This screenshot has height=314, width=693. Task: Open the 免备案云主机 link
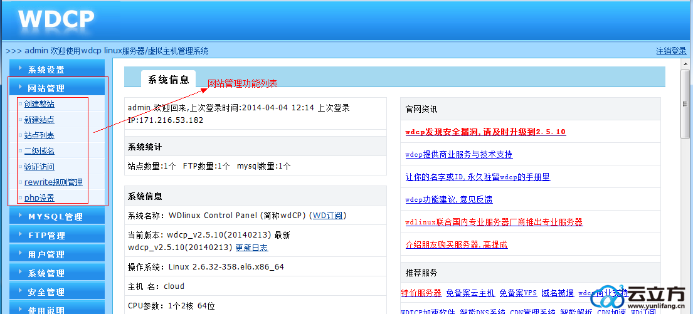tap(470, 293)
